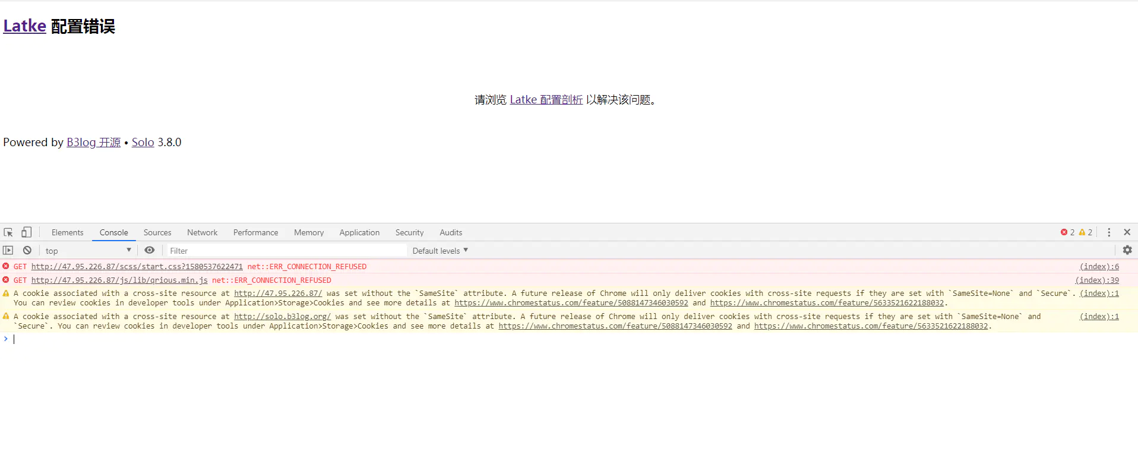Switch to the Security tab

pyautogui.click(x=409, y=232)
